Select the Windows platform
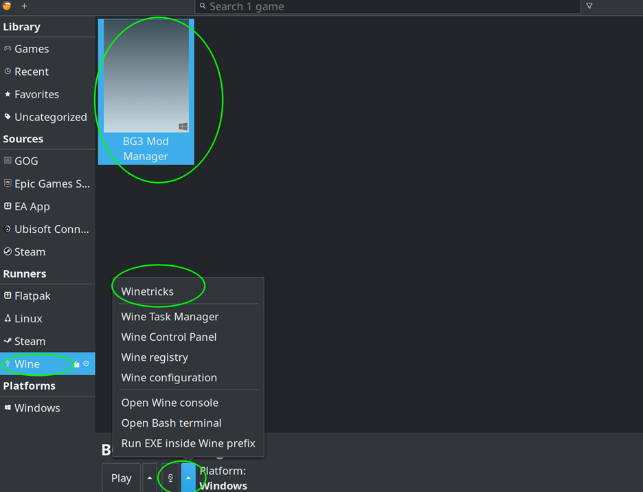The width and height of the screenshot is (643, 492). pyautogui.click(x=47, y=408)
